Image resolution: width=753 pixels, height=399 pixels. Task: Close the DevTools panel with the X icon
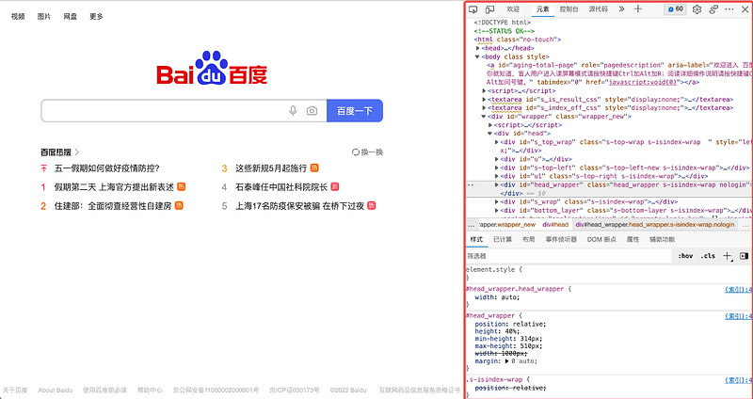point(745,9)
